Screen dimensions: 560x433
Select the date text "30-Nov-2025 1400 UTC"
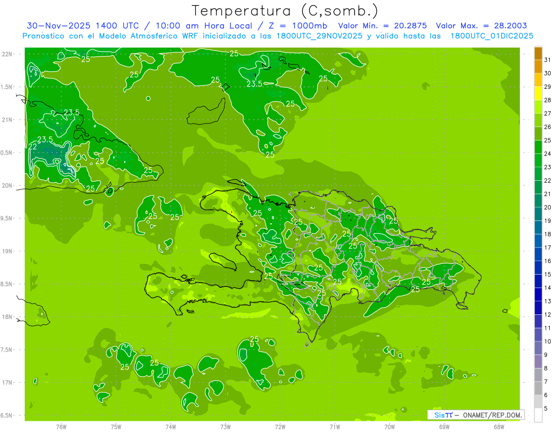[82, 26]
